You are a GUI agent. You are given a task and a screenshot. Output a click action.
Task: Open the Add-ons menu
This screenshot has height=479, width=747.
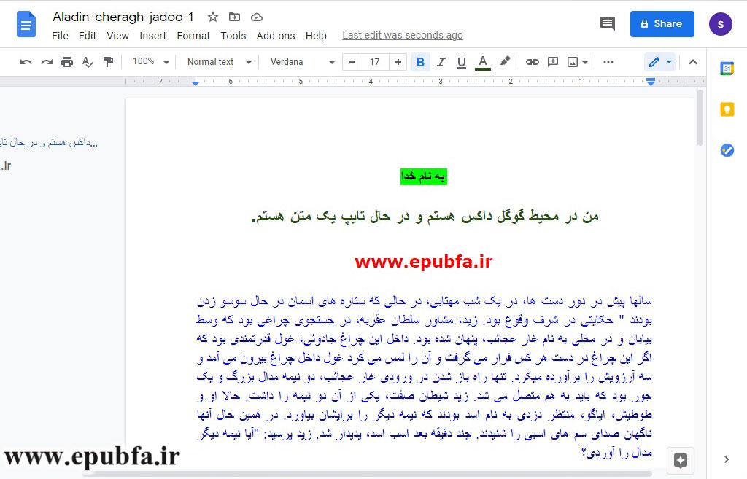pyautogui.click(x=275, y=36)
